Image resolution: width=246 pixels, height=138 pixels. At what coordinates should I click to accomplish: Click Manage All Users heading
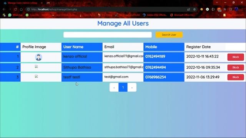point(123,23)
